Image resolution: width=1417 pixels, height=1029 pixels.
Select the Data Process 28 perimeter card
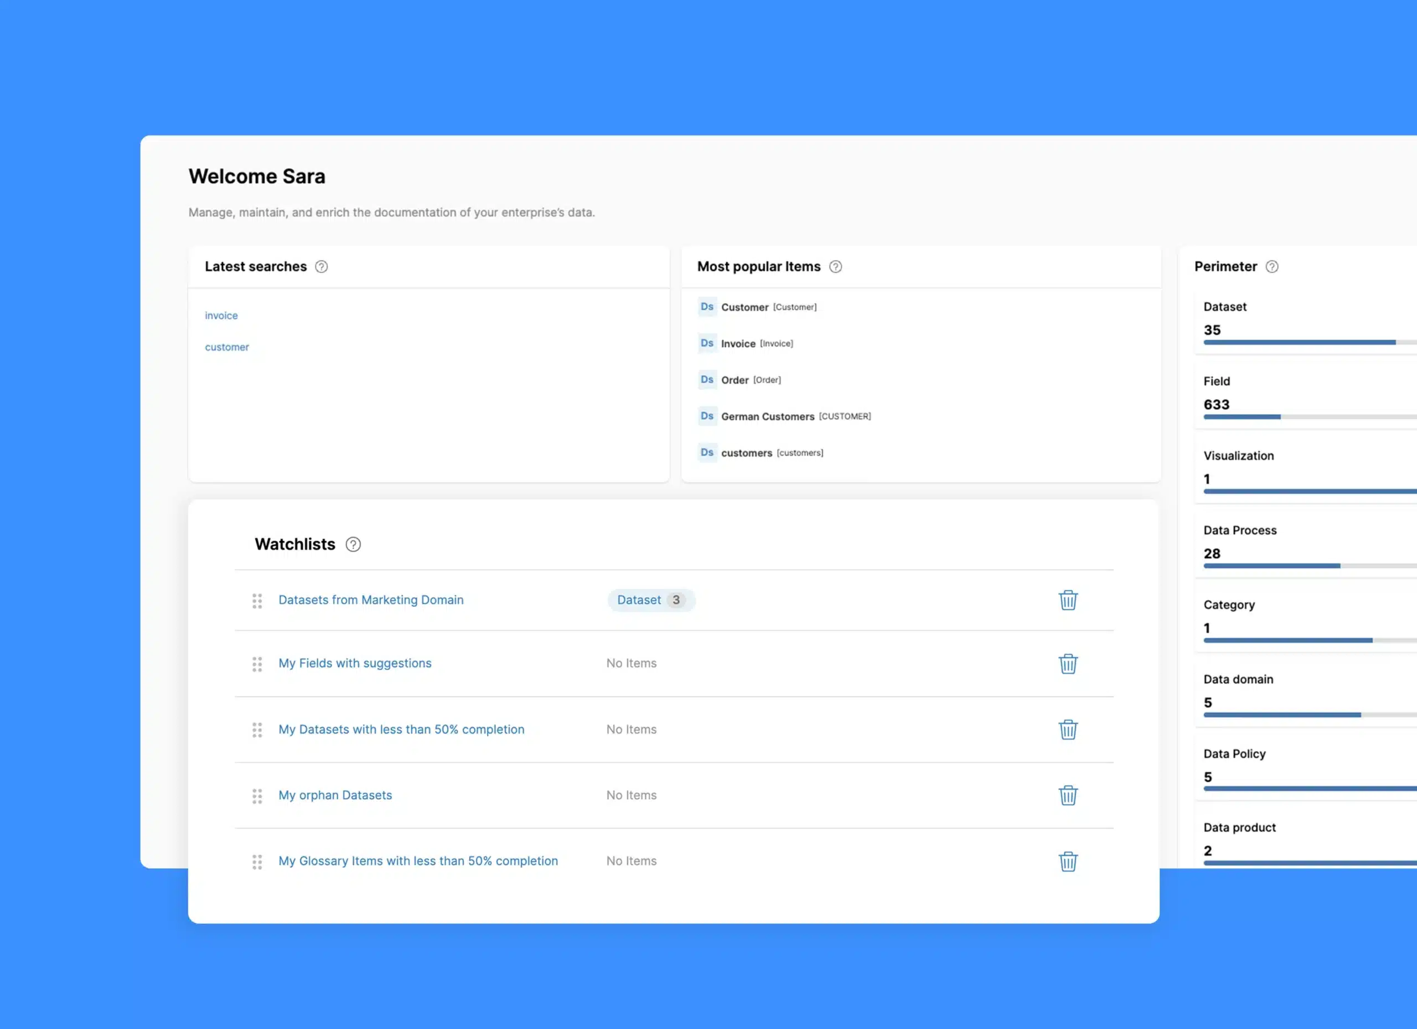pos(1306,545)
